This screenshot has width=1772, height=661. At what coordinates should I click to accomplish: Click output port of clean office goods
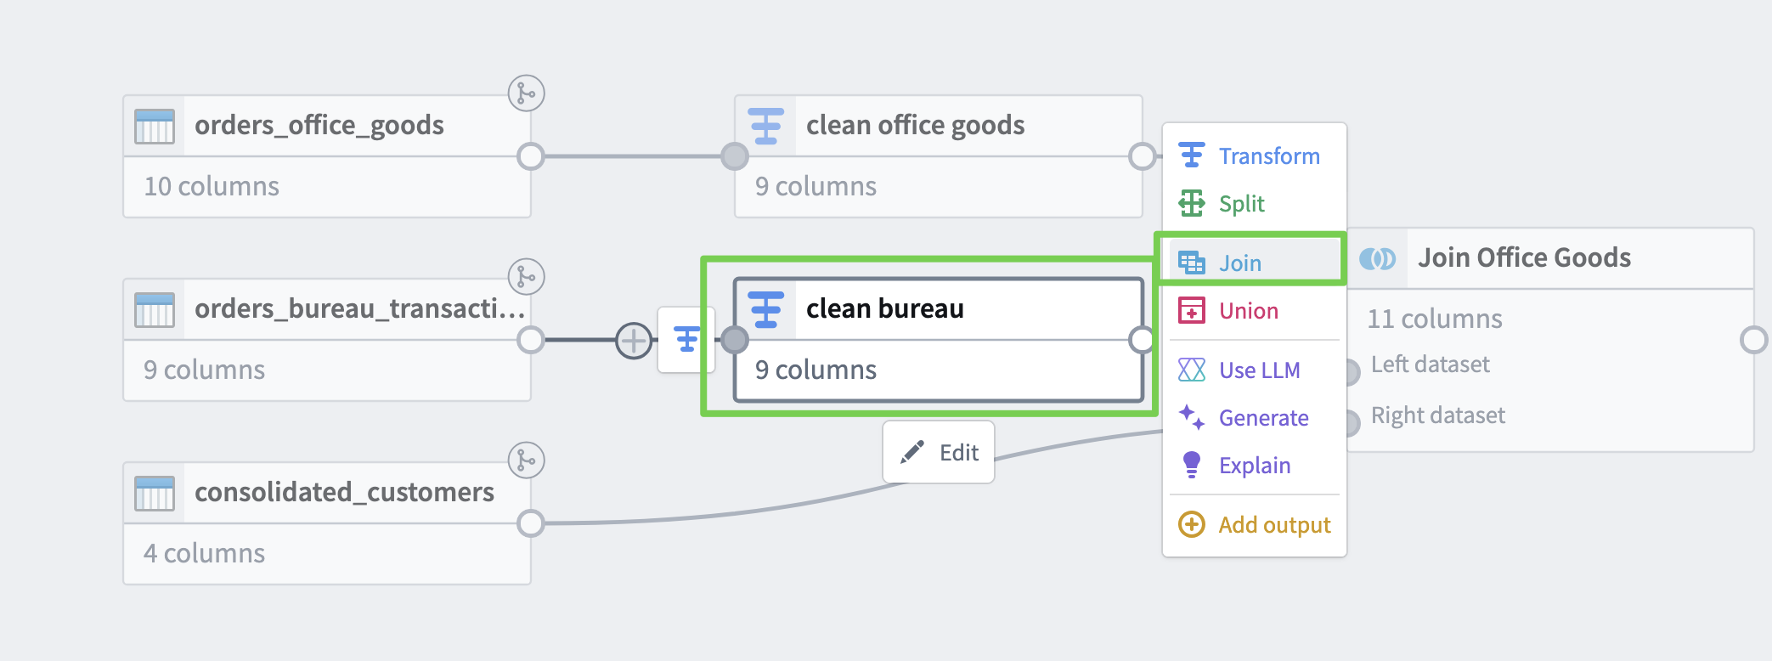1142,156
